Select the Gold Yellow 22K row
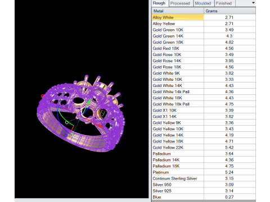This screenshot has height=202, width=270. tap(204, 148)
